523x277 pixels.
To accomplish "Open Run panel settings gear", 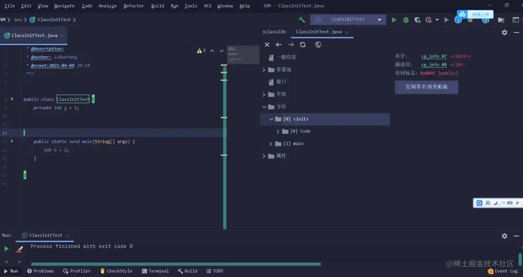I will pyautogui.click(x=504, y=236).
